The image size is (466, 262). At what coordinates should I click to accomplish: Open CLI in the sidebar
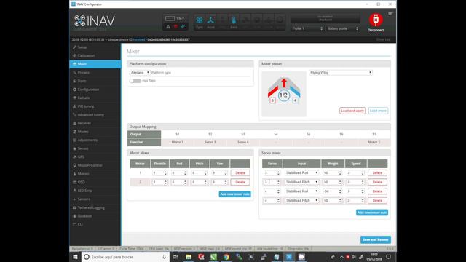[95, 225]
